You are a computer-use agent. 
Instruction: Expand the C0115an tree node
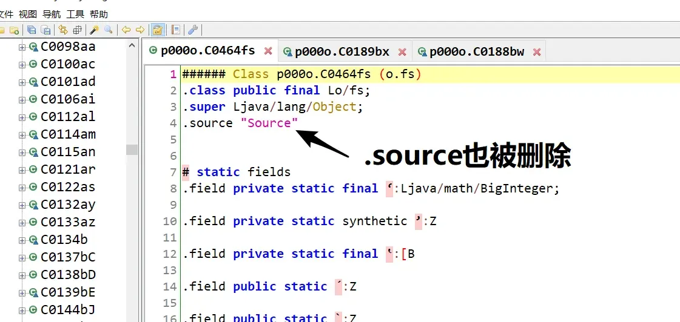pos(22,152)
